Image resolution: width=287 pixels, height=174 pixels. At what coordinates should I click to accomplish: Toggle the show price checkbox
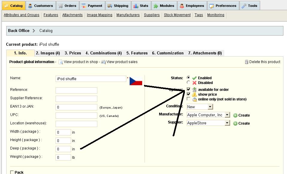pyautogui.click(x=188, y=94)
